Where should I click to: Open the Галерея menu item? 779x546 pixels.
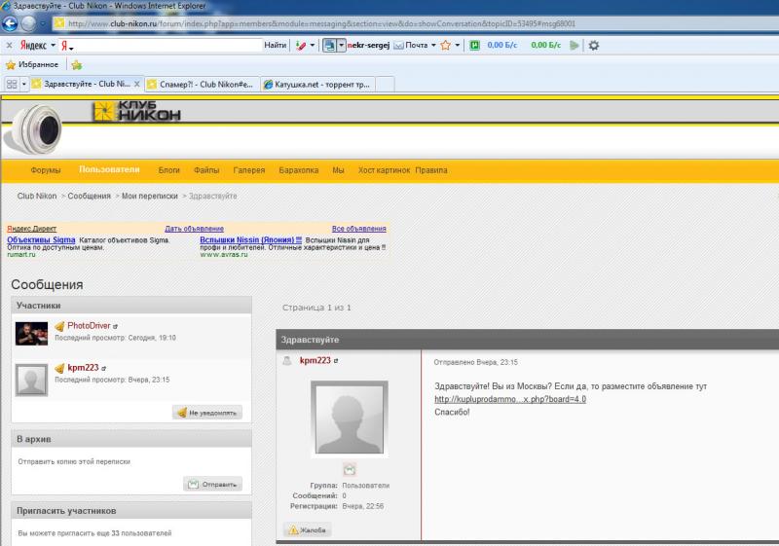[x=249, y=170]
